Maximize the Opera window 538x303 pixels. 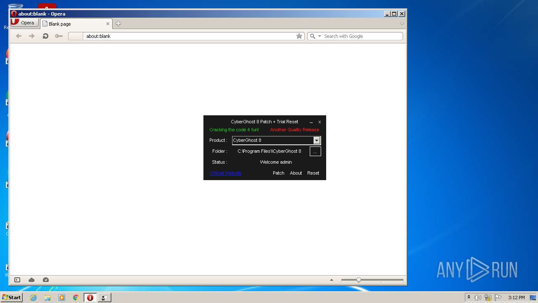tap(394, 14)
